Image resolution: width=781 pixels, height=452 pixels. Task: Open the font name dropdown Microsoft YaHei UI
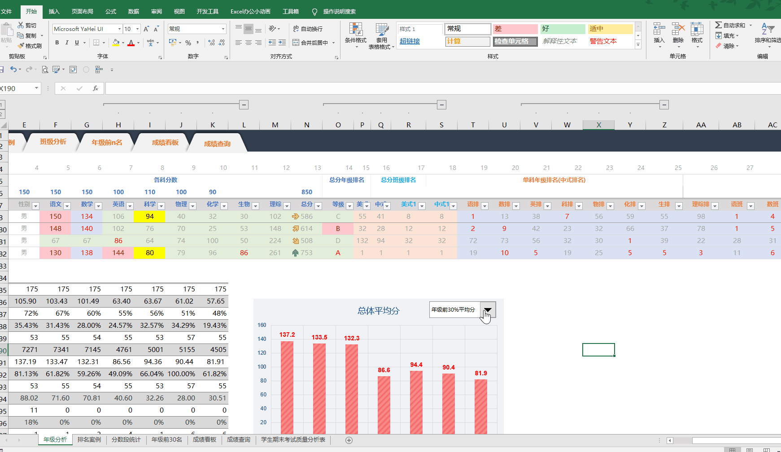tap(87, 29)
